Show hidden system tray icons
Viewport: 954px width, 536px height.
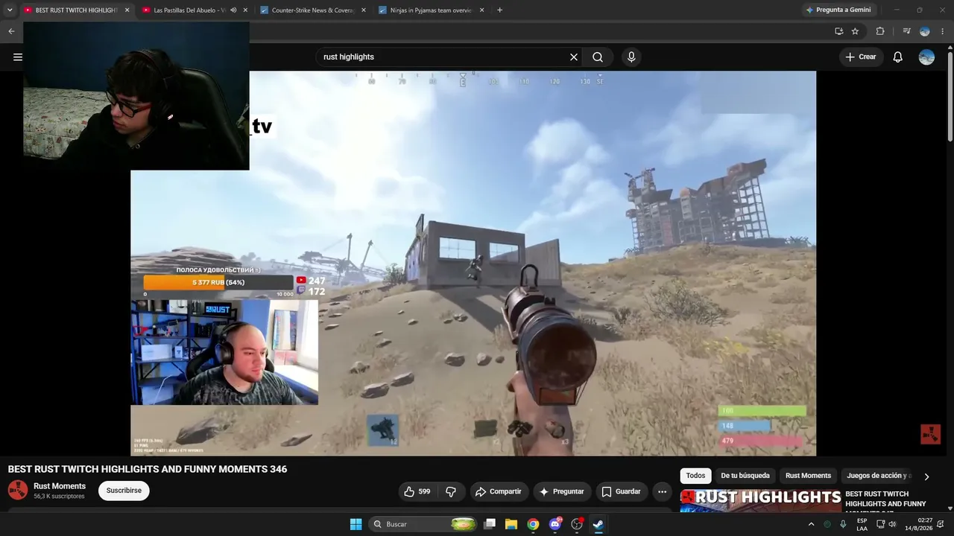click(x=812, y=524)
